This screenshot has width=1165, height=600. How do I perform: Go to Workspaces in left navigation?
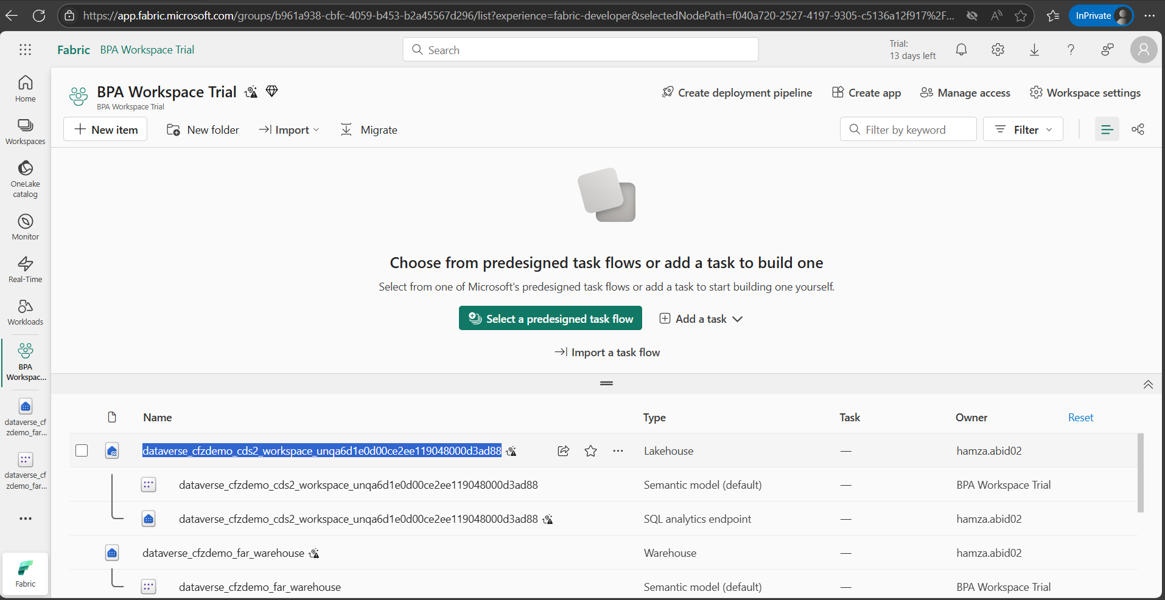pyautogui.click(x=26, y=131)
